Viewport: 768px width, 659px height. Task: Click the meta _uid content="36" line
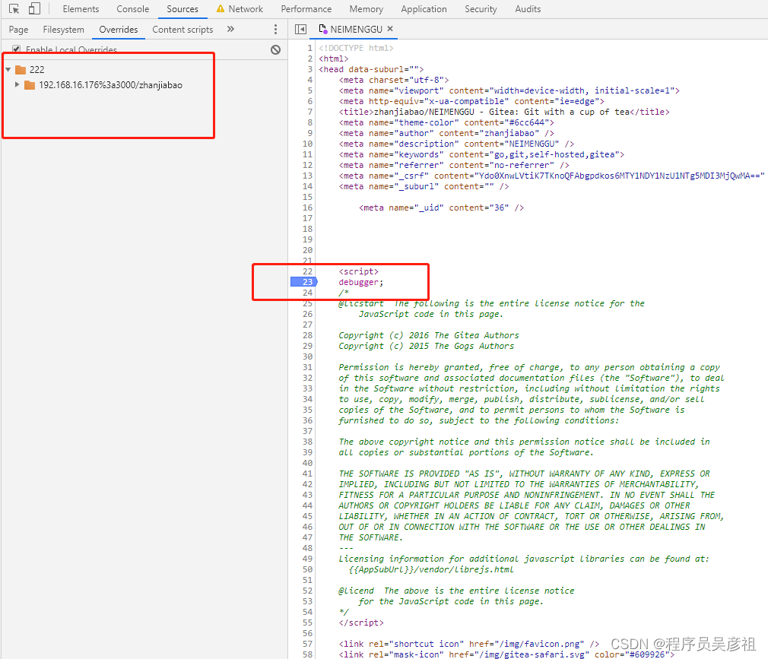pyautogui.click(x=441, y=208)
